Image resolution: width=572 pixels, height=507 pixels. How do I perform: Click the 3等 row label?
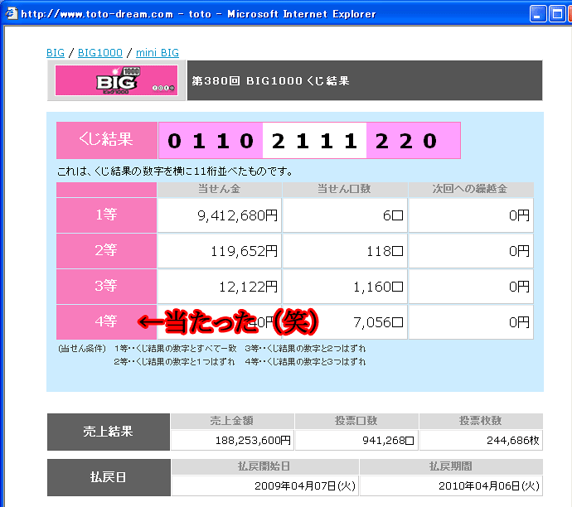106,286
